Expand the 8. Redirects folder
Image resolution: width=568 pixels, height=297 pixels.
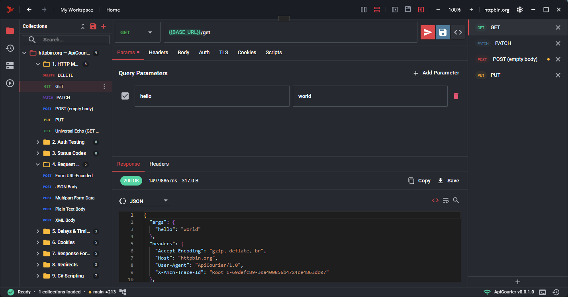click(38, 265)
